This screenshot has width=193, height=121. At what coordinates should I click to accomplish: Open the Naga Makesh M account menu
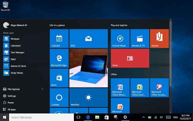coord(15,25)
